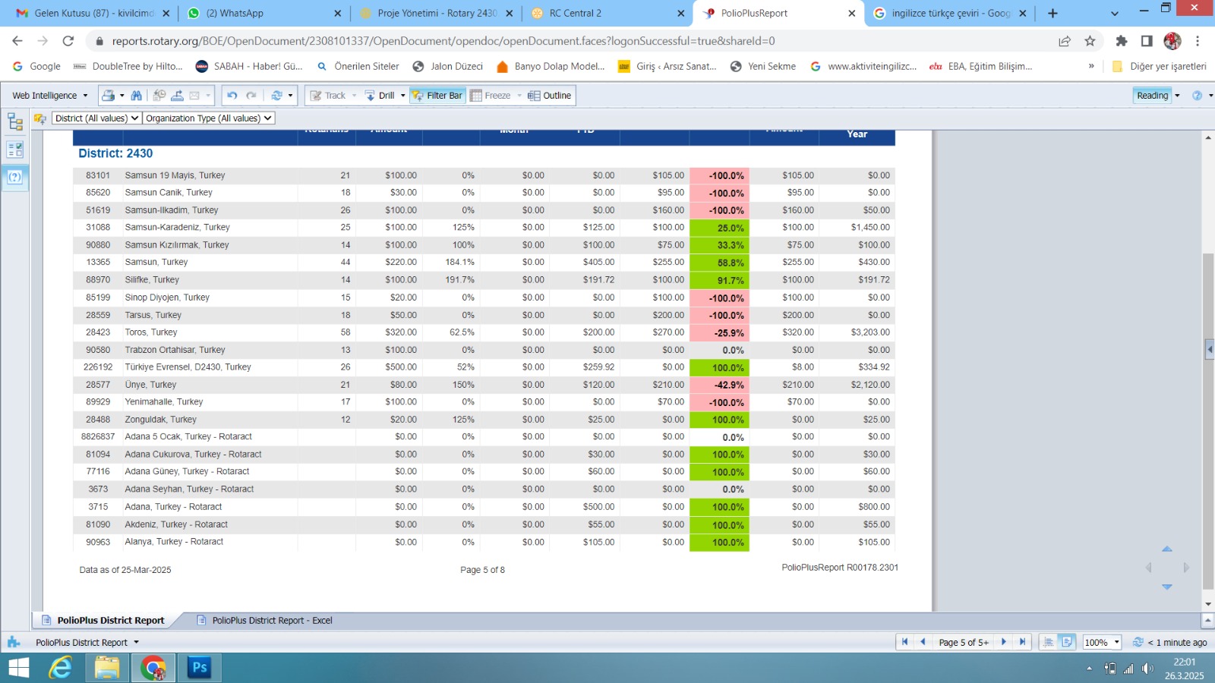
Task: Switch to Gelen Kutusu Gmail tab
Action: 93,13
